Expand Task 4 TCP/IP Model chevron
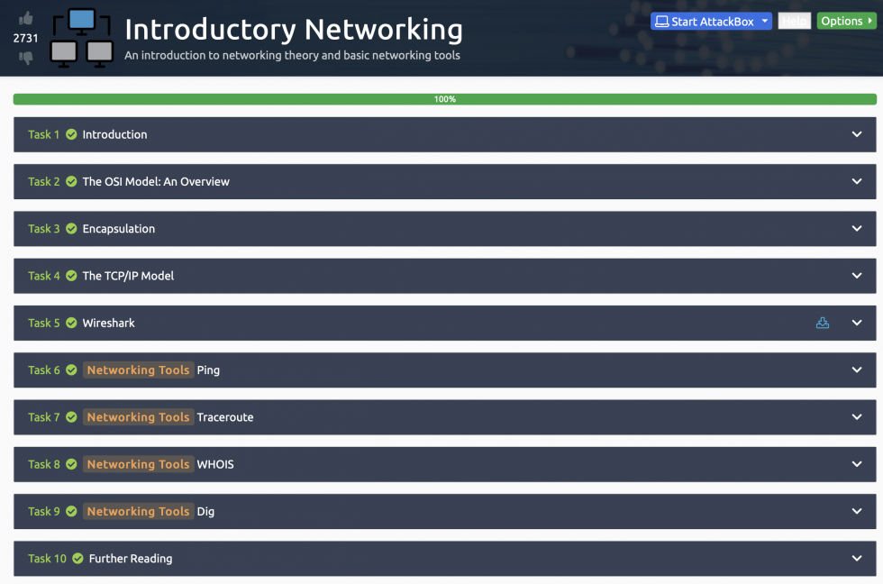 click(857, 276)
